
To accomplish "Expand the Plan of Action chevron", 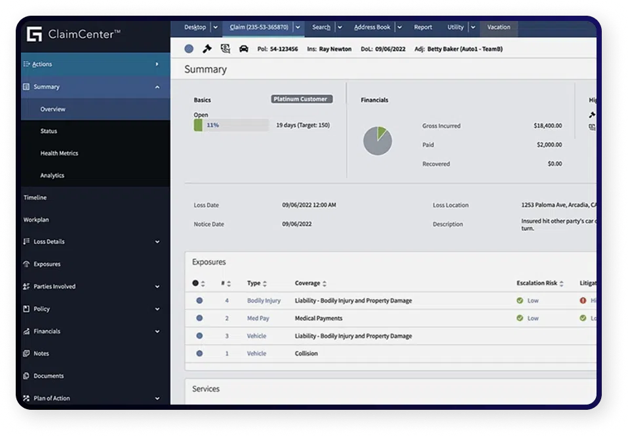I will pyautogui.click(x=157, y=399).
